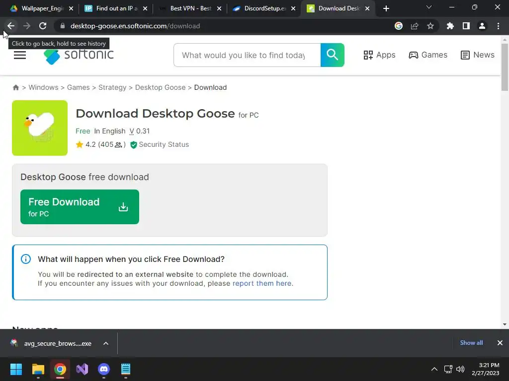The height and width of the screenshot is (381, 509).
Task: Click Show all downloads link
Action: click(471, 343)
